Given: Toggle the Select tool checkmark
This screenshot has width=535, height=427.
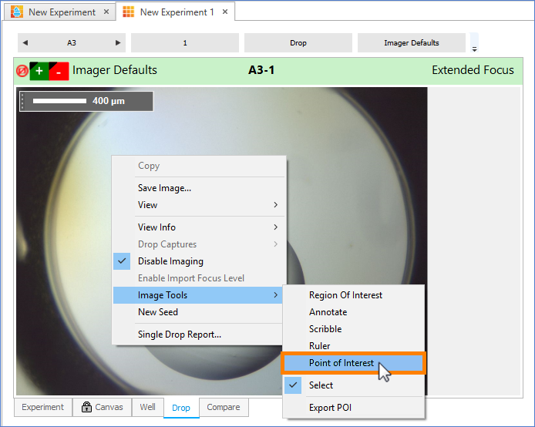Looking at the screenshot, I should click(293, 385).
